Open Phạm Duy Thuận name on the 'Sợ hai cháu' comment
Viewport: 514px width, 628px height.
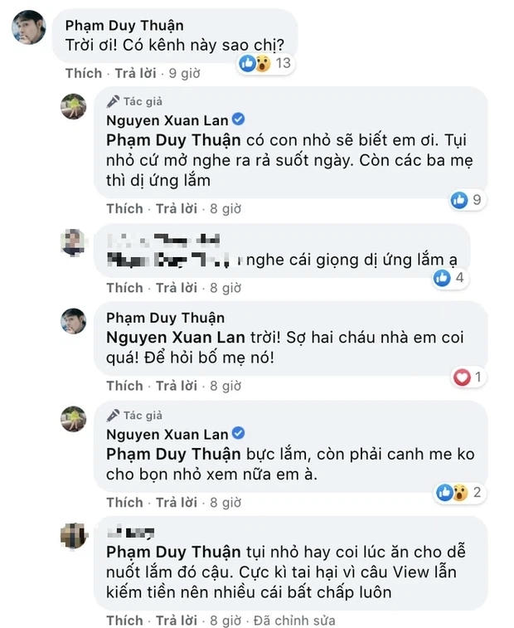tap(165, 318)
